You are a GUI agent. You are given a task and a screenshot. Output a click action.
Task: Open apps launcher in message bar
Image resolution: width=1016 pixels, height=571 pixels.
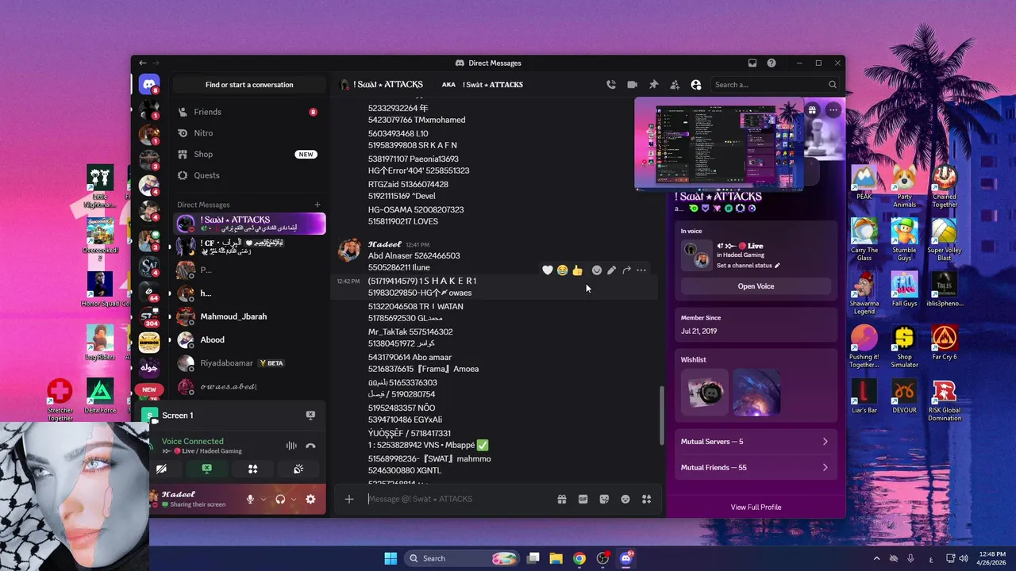[647, 499]
